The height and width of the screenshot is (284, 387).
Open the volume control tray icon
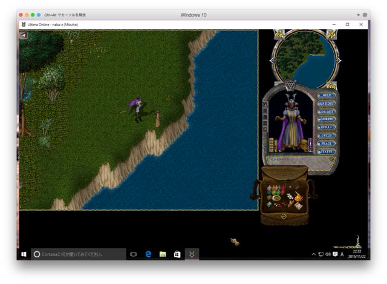point(328,254)
